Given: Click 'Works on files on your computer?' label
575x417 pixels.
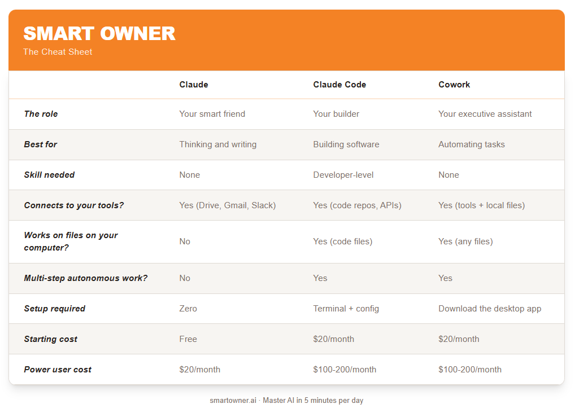Looking at the screenshot, I should [71, 242].
